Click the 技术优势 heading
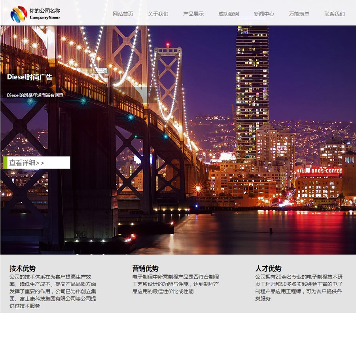This screenshot has height=339, width=356. pos(23,268)
